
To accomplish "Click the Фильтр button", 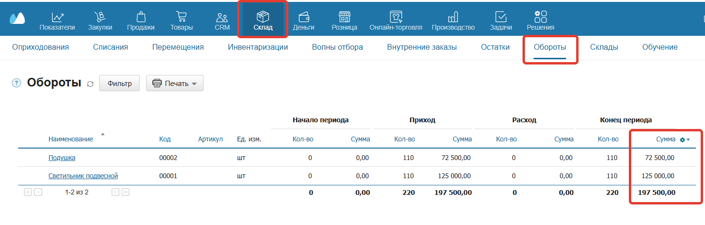I will pos(119,83).
